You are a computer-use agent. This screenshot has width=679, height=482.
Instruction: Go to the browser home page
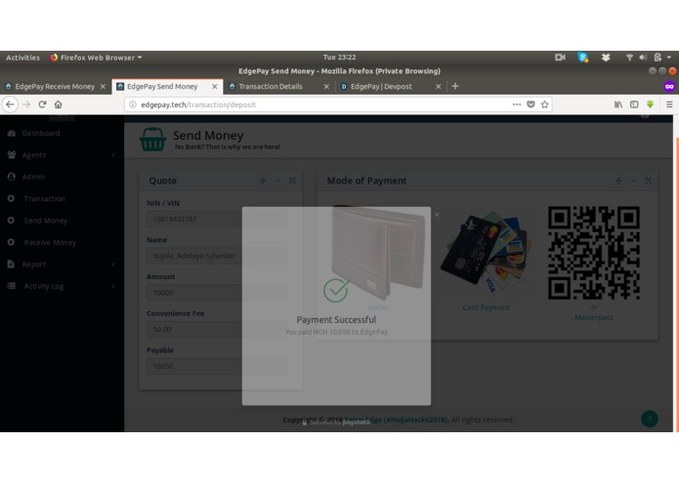(58, 104)
